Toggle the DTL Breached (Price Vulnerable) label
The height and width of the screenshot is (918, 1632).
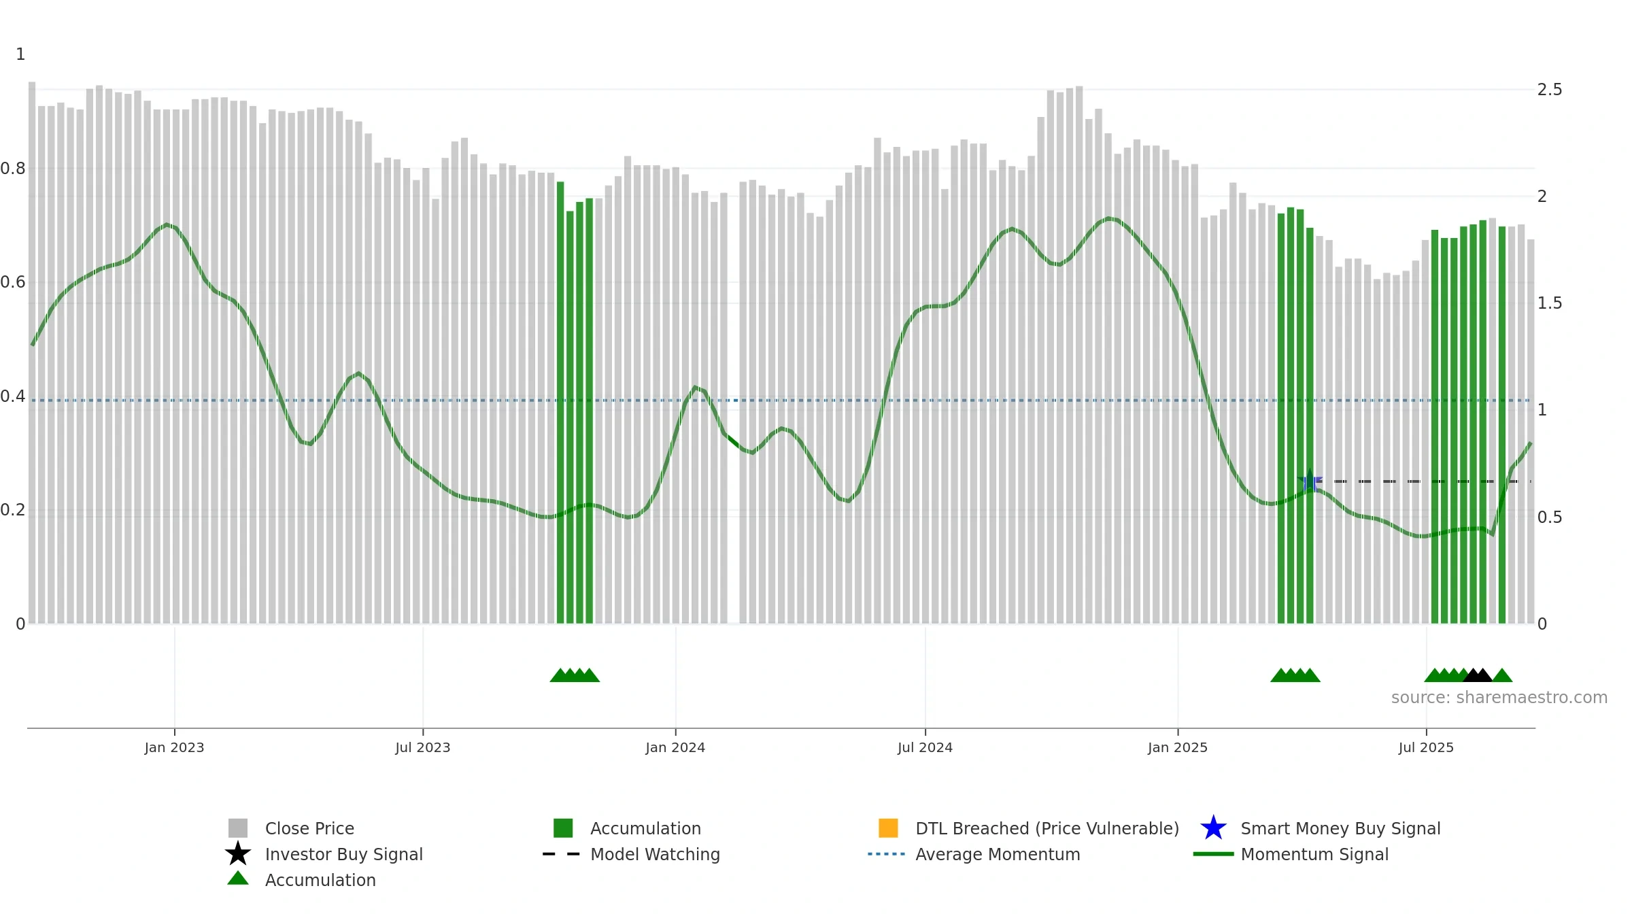pyautogui.click(x=1047, y=828)
